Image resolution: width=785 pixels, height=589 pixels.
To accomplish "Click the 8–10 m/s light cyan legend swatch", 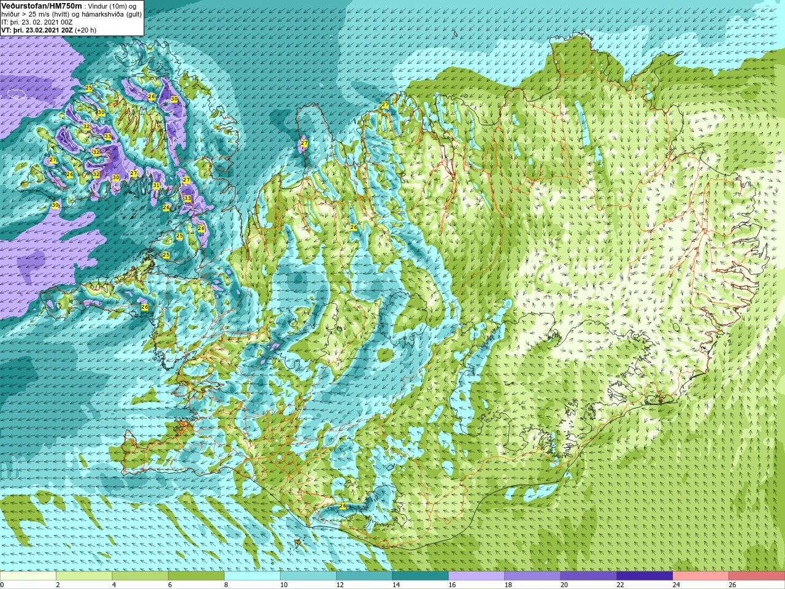I will point(252,576).
